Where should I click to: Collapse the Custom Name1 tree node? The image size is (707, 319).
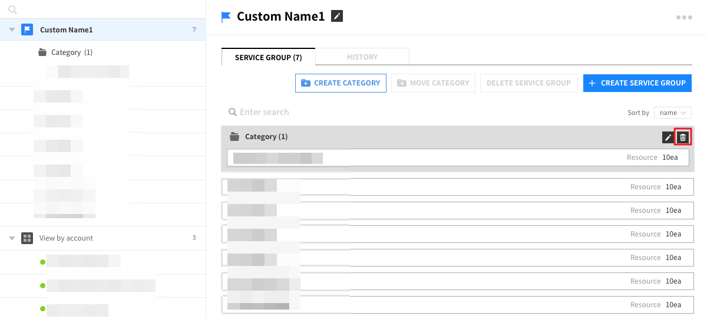click(x=12, y=29)
